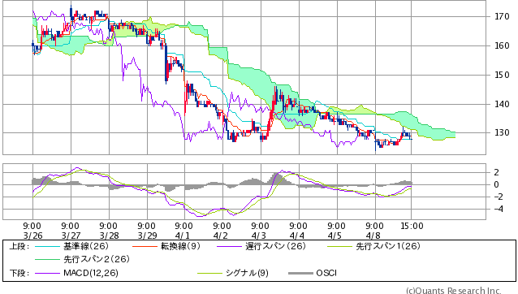Click the 150 price axis label
The image size is (518, 294).
502,75
